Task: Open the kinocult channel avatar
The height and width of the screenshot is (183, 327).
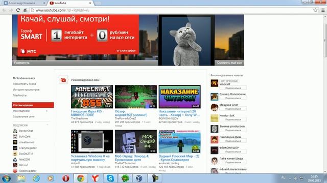Action: coord(215,83)
